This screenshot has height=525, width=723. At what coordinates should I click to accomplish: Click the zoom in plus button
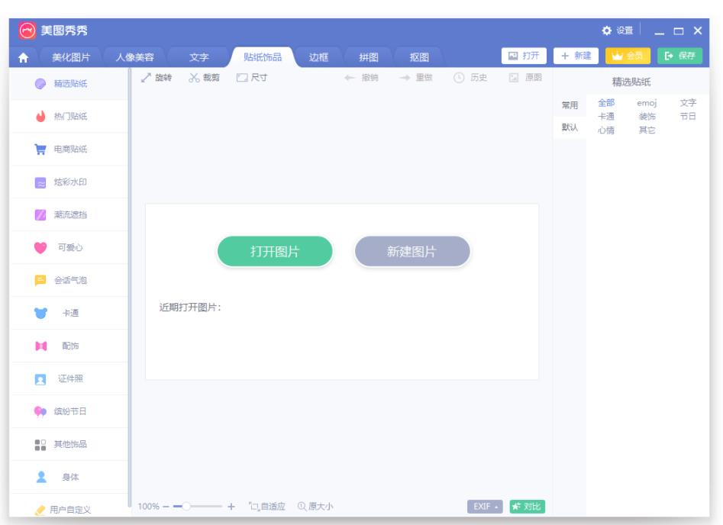tap(231, 506)
